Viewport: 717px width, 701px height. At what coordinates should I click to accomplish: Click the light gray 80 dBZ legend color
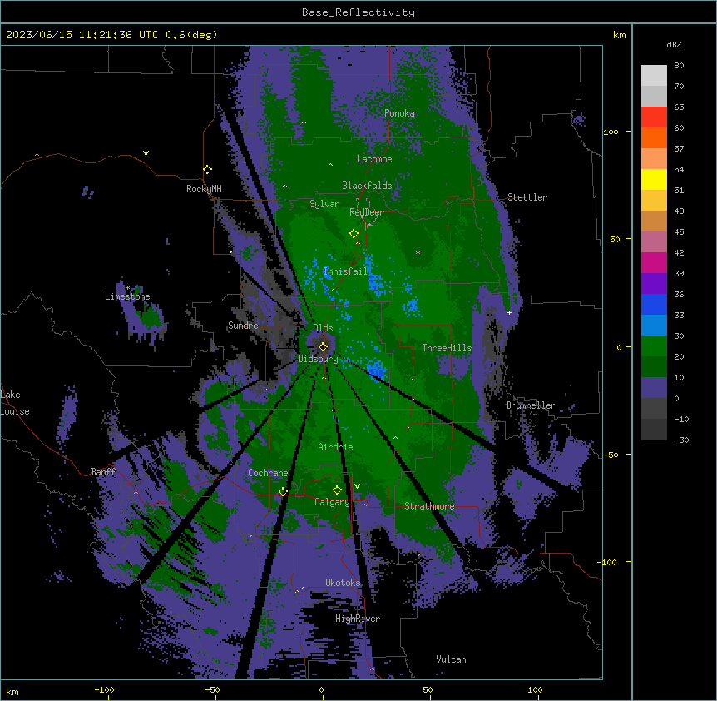pos(654,76)
